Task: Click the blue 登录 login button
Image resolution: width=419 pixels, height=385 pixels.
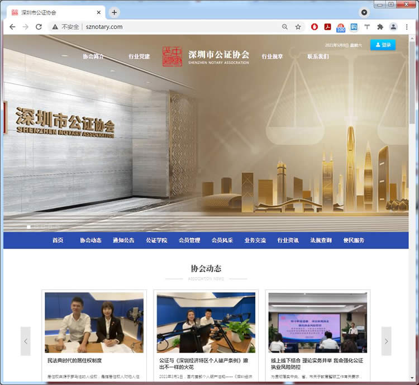Action: [383, 45]
